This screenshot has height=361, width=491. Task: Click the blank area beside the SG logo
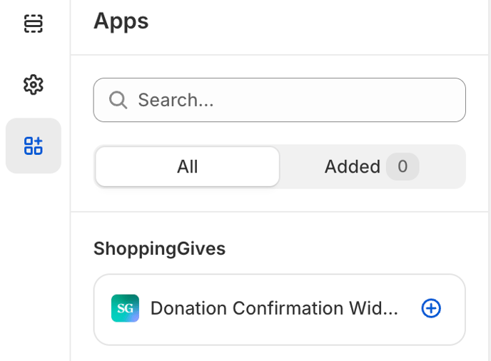(103, 308)
